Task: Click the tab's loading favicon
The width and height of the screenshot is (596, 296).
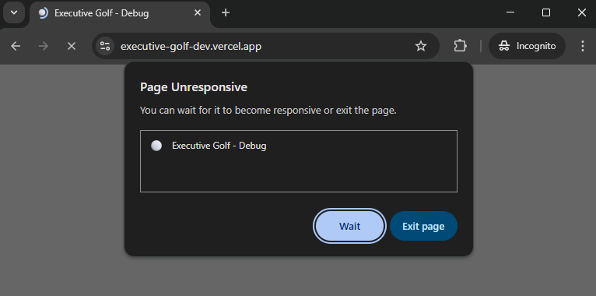Action: [x=44, y=13]
